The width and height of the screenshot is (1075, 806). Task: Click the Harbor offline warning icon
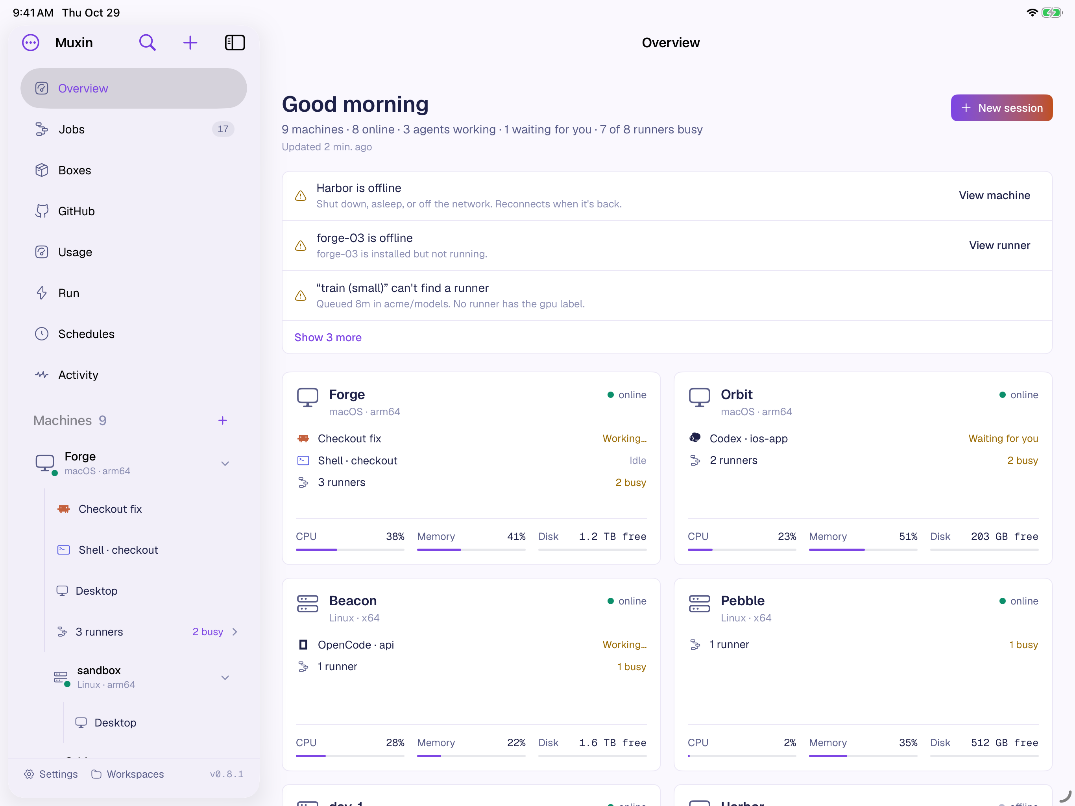(301, 196)
